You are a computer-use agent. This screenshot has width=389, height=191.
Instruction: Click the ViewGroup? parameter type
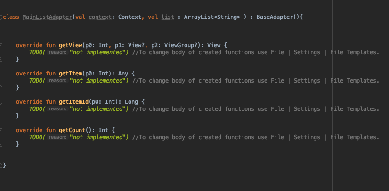[x=181, y=45]
